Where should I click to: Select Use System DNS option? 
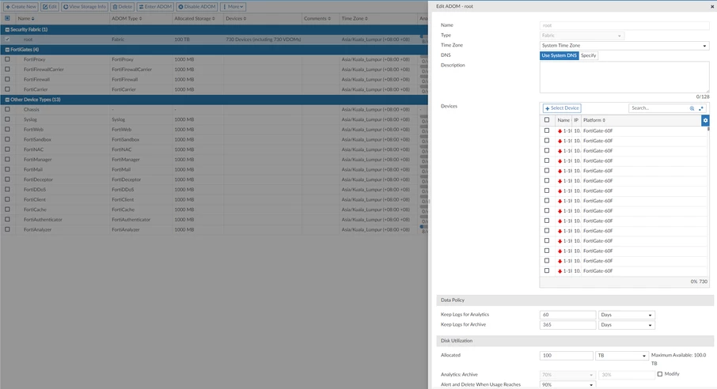pos(560,55)
